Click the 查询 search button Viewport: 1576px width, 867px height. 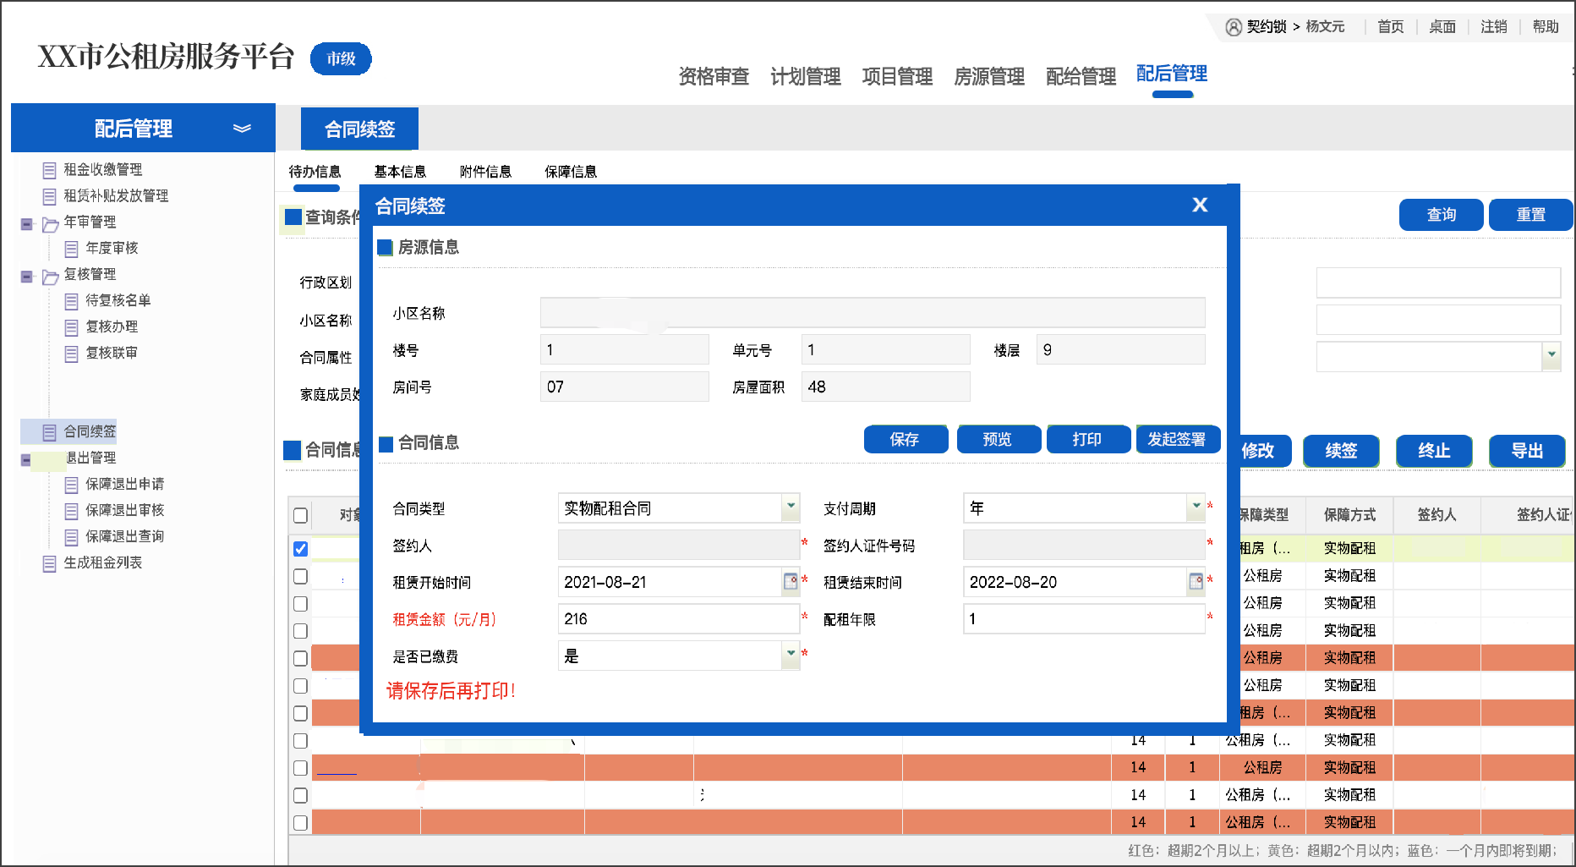(1442, 215)
